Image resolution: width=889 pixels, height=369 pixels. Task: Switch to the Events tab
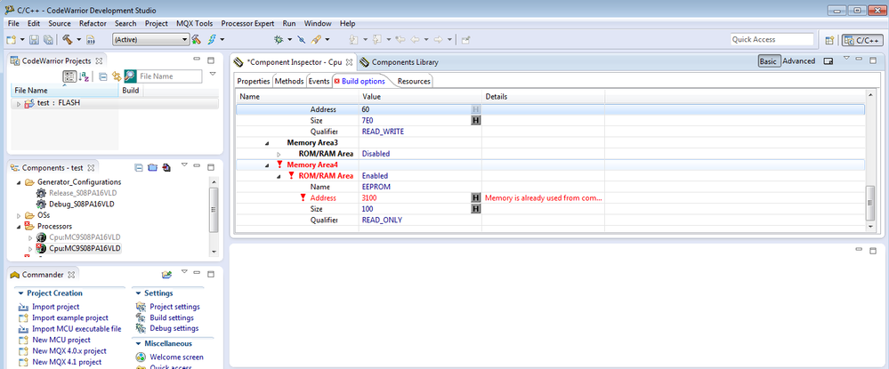(x=319, y=81)
